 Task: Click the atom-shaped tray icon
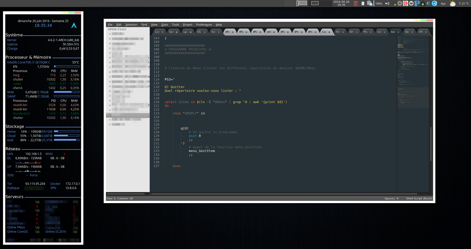(400, 4)
